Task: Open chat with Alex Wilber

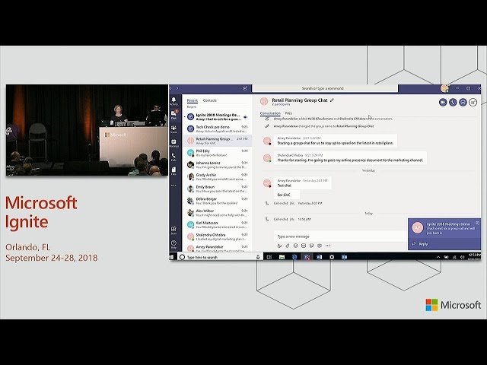Action: tap(218, 213)
